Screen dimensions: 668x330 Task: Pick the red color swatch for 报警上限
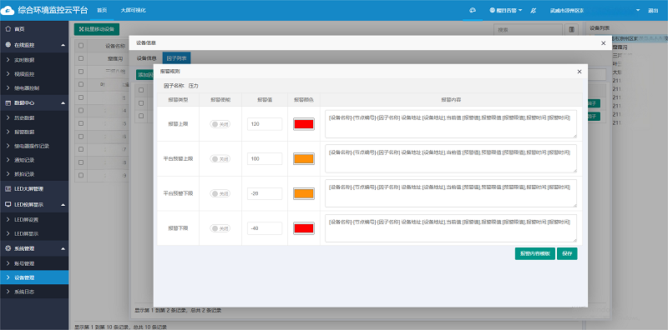(x=304, y=123)
